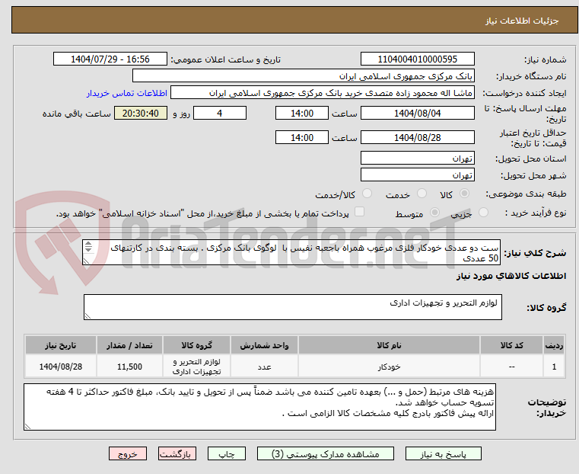
Task: Click the announcement date field 1404/07/29 - 16:56
Action: (x=110, y=59)
